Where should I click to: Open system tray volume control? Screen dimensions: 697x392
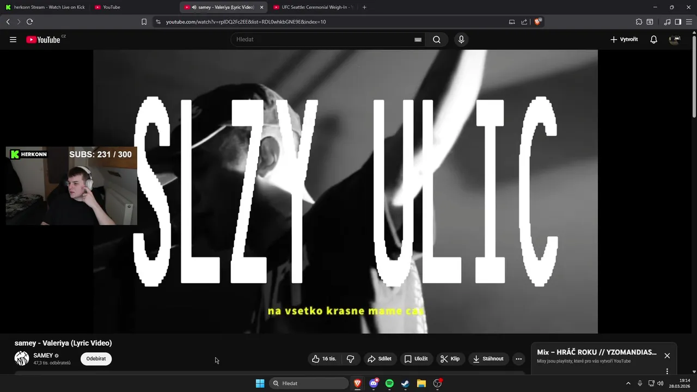coord(661,383)
